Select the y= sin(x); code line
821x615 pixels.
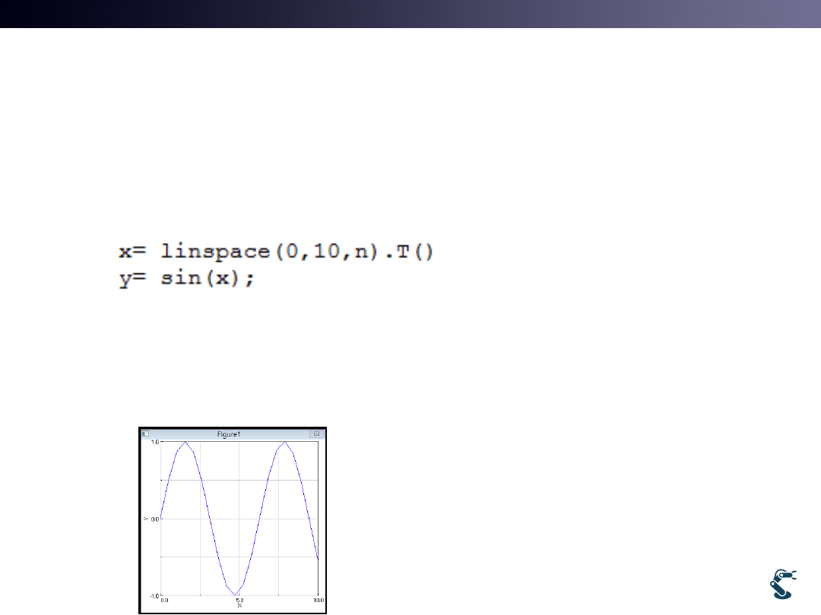(x=186, y=278)
